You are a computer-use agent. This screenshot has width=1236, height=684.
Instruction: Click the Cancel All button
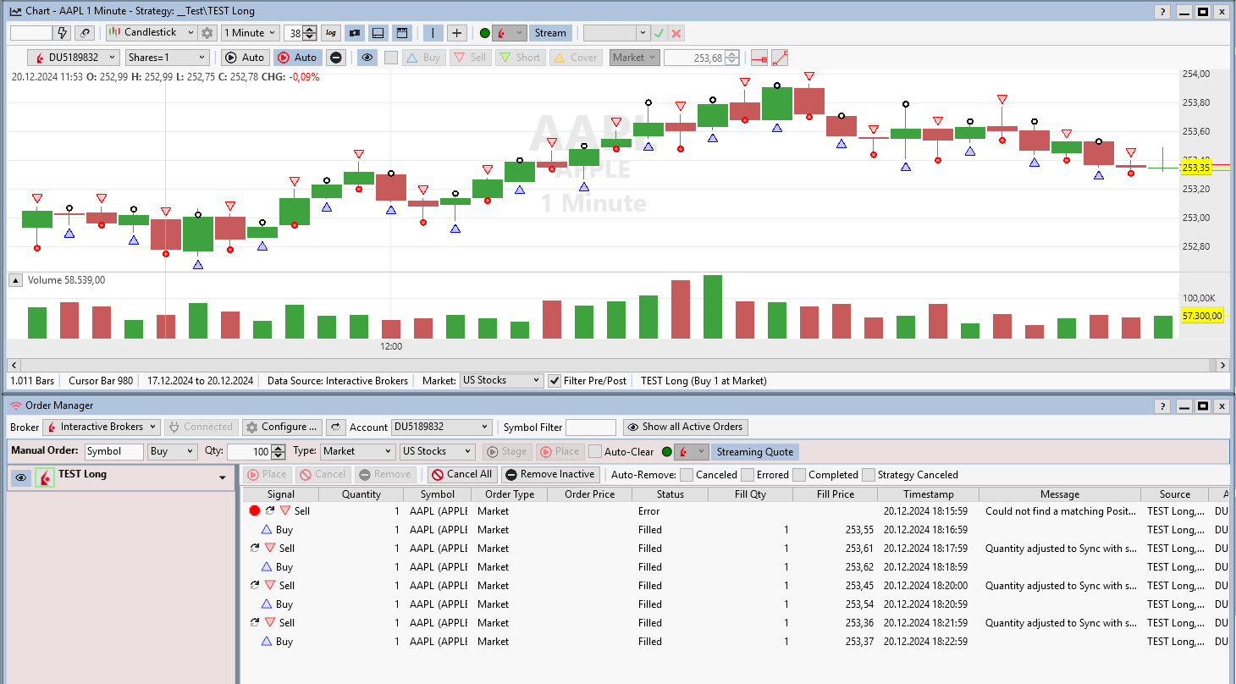click(461, 475)
